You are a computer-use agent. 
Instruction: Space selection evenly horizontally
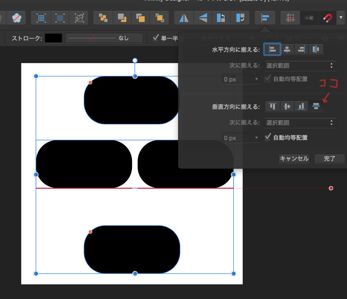(316, 49)
